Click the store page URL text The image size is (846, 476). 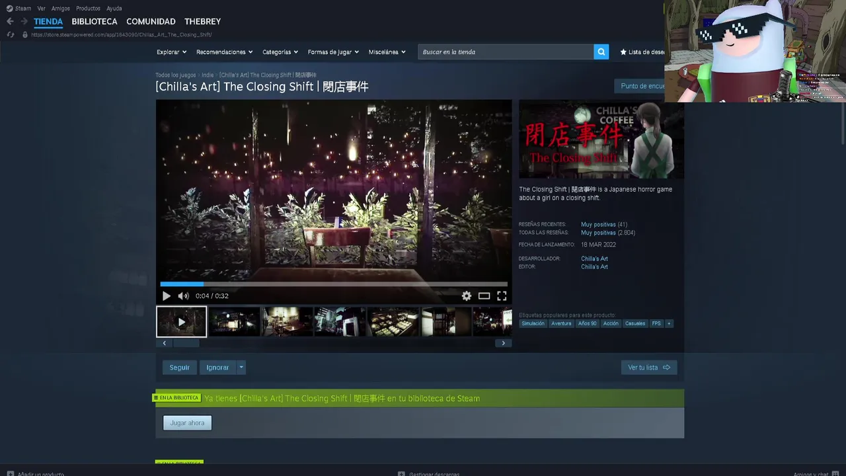pos(122,34)
